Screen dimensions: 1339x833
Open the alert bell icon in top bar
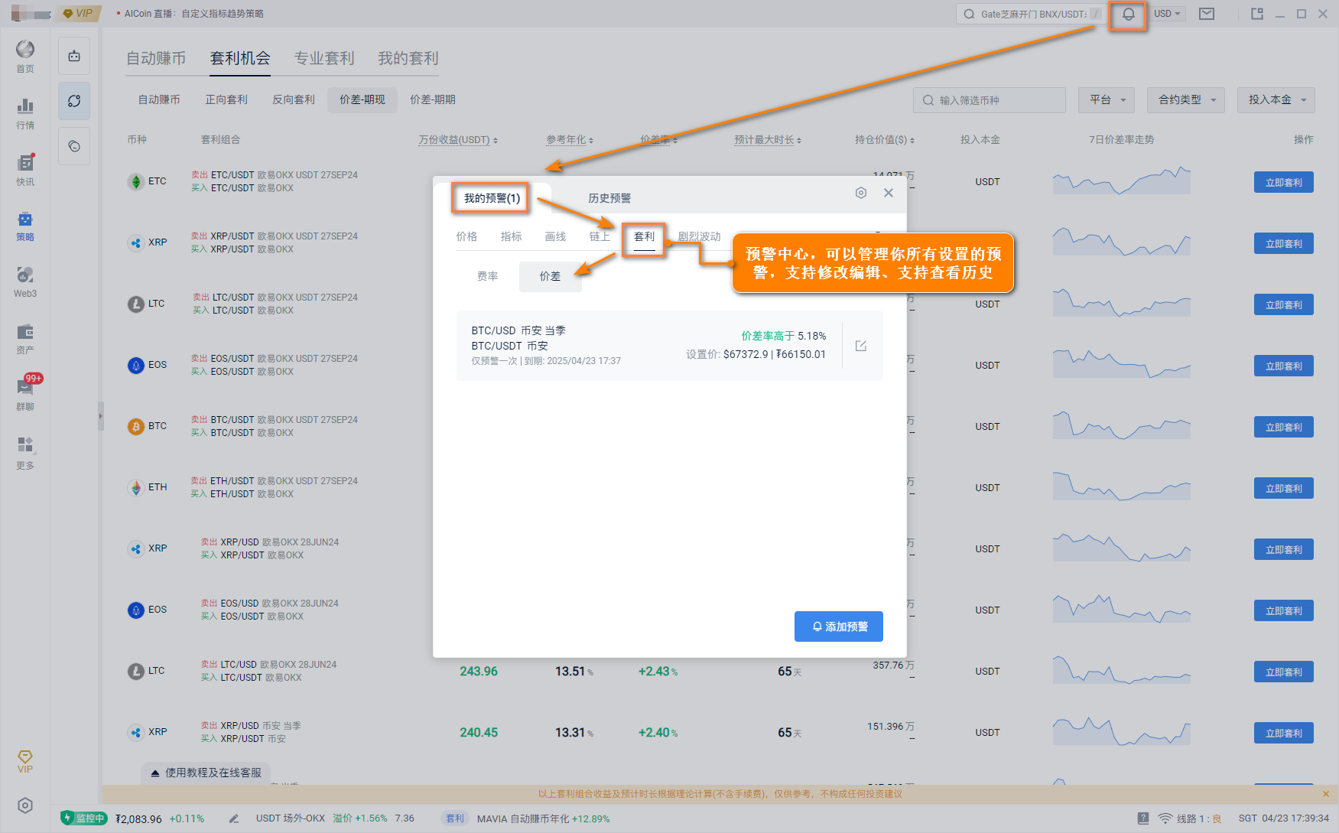(x=1128, y=15)
